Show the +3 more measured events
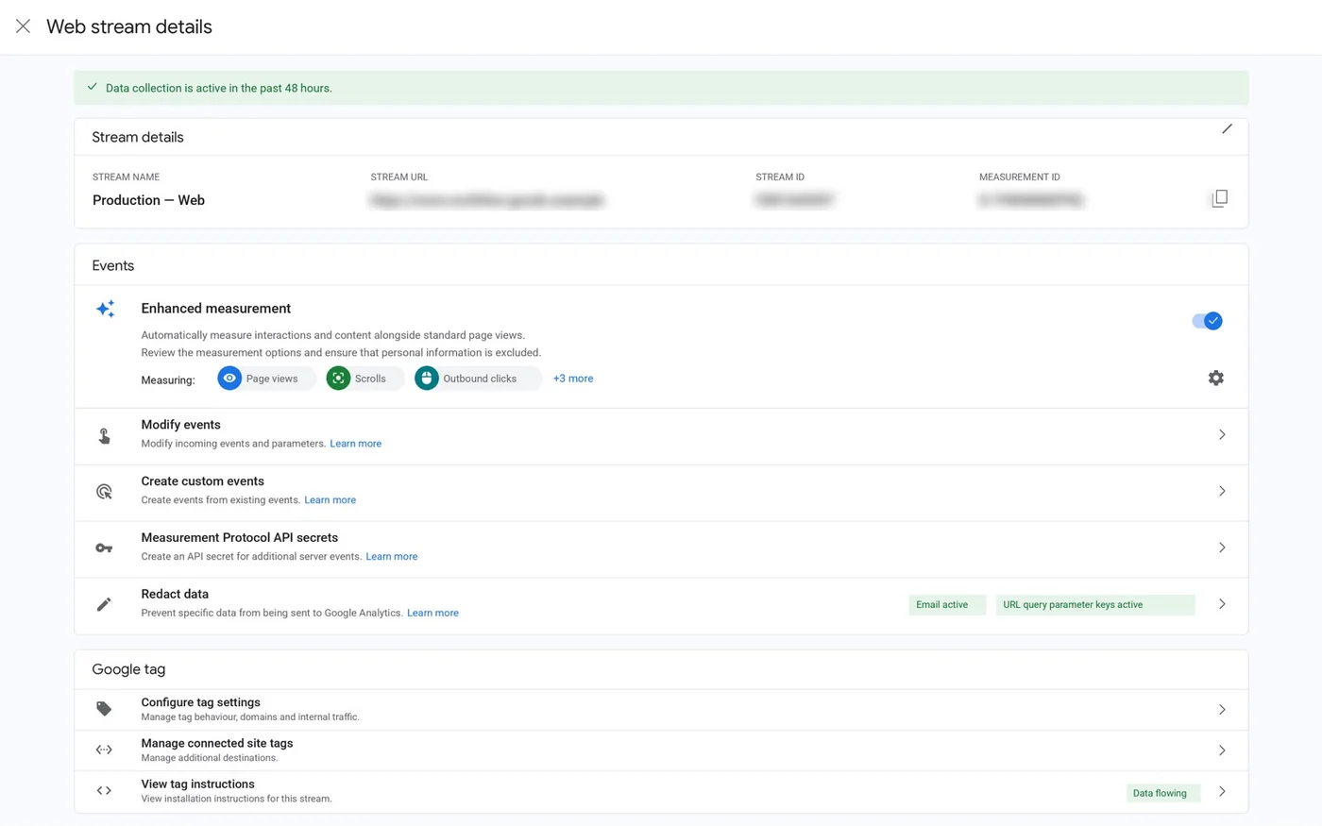This screenshot has width=1322, height=826. [573, 379]
